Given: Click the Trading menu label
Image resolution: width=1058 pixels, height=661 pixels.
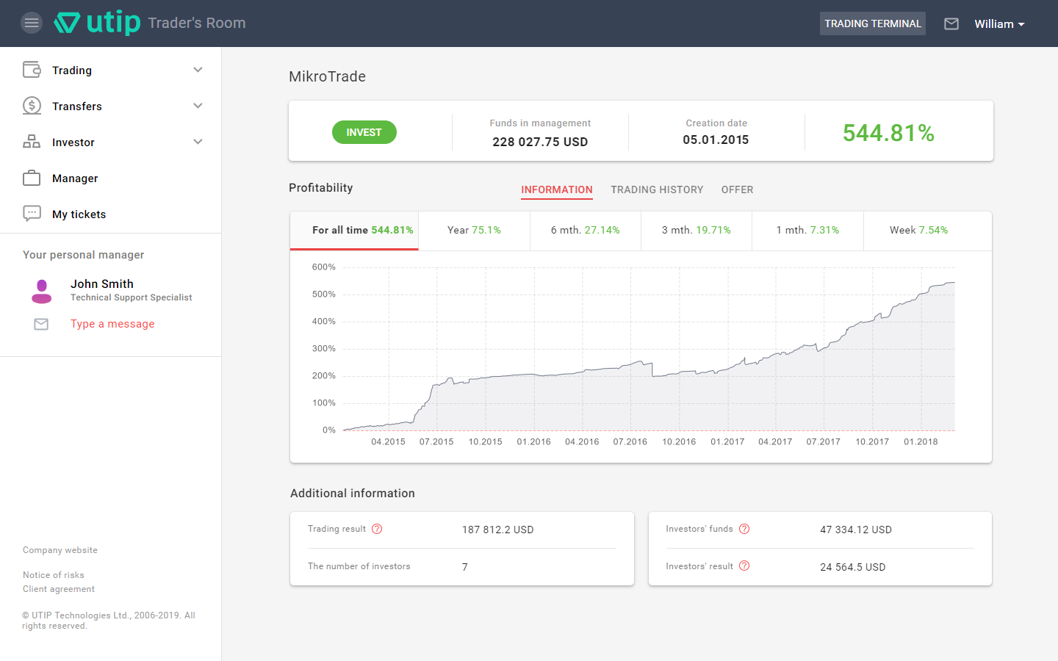Looking at the screenshot, I should (72, 71).
